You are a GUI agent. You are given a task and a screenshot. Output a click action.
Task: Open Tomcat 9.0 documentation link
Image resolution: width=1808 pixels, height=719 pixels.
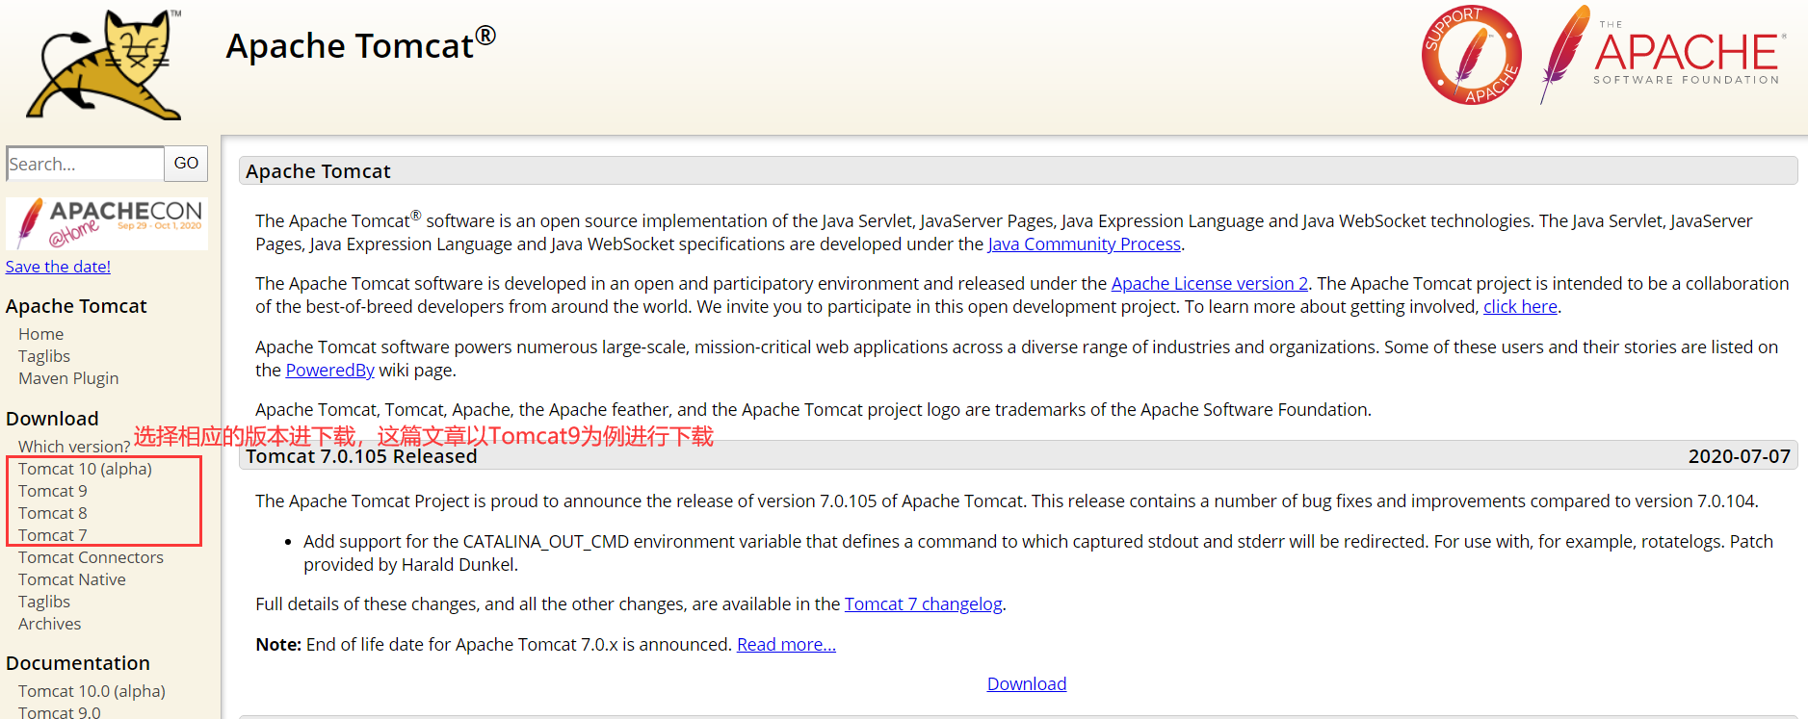click(59, 712)
